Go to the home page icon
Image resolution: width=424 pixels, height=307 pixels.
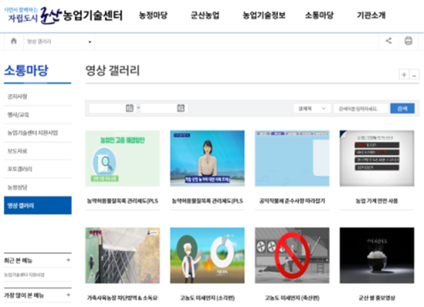tap(14, 41)
